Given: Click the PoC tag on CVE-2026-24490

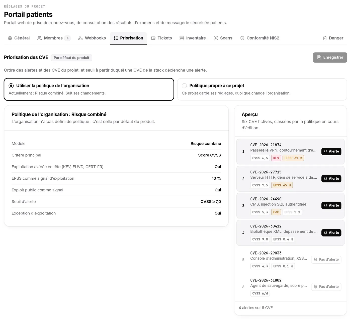Looking at the screenshot, I should (276, 212).
